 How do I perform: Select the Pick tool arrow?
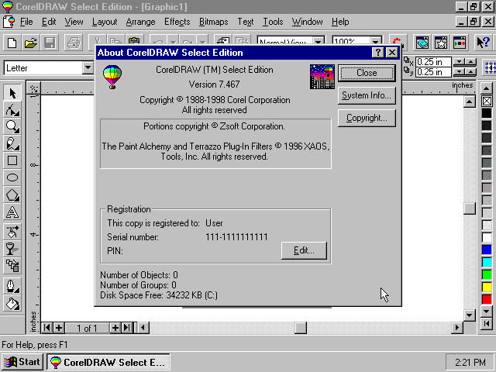coord(12,93)
